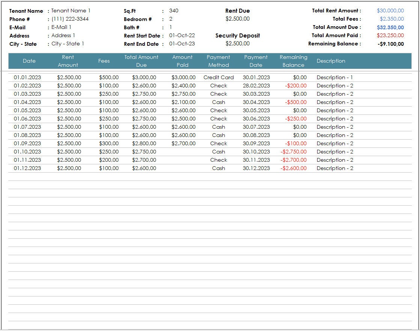
Task: Click the empty Amount Paid cell for 01.11.2023
Action: [x=182, y=160]
